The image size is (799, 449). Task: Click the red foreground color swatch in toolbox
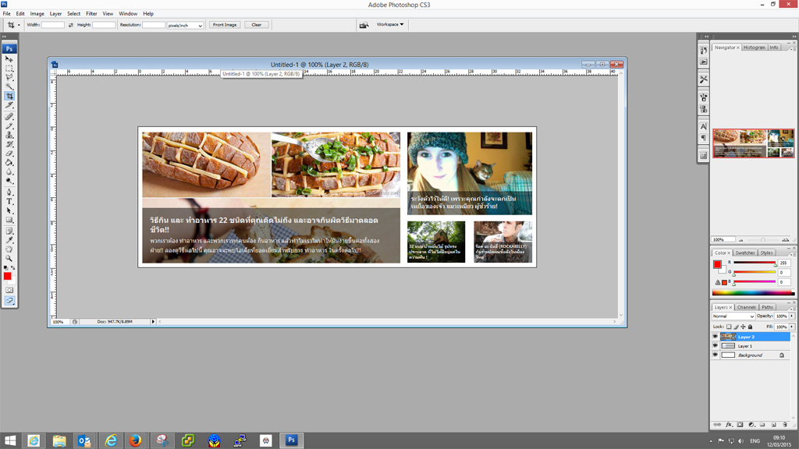7,276
